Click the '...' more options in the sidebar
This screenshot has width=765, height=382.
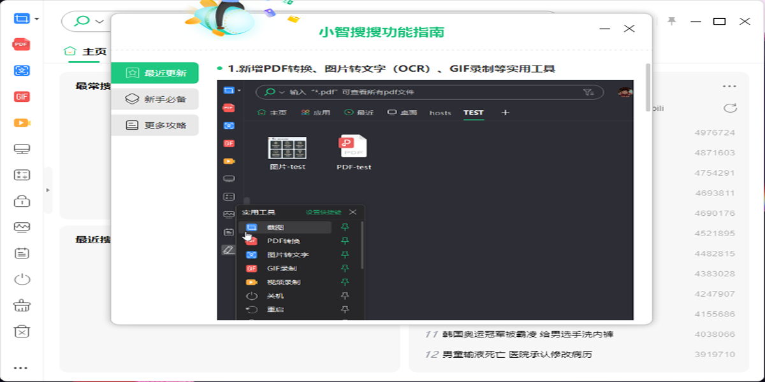click(x=21, y=367)
